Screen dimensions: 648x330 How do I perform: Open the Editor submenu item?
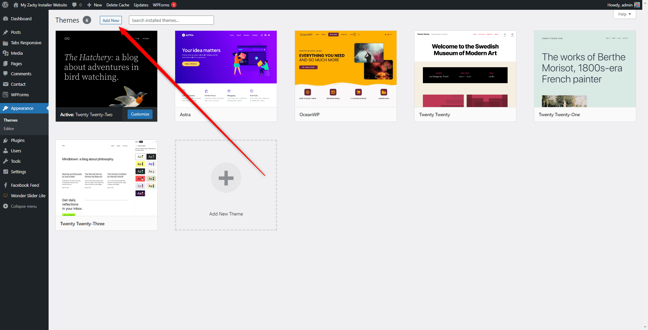pyautogui.click(x=9, y=129)
